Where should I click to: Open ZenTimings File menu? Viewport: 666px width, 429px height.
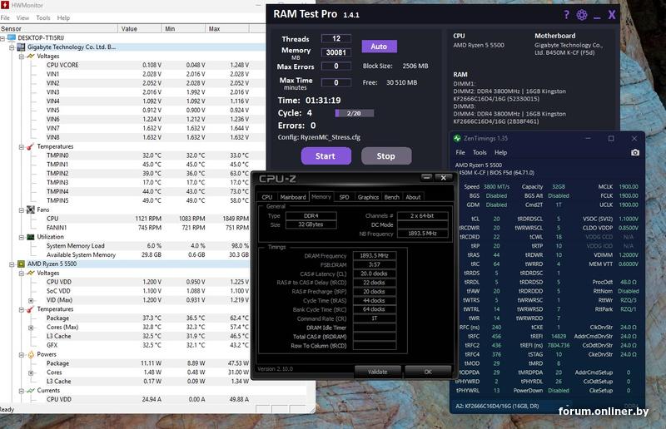click(x=460, y=152)
